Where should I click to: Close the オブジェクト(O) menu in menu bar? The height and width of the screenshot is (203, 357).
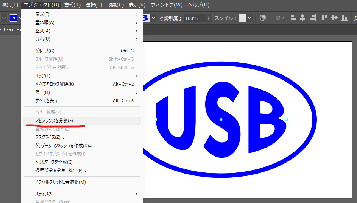[41, 5]
